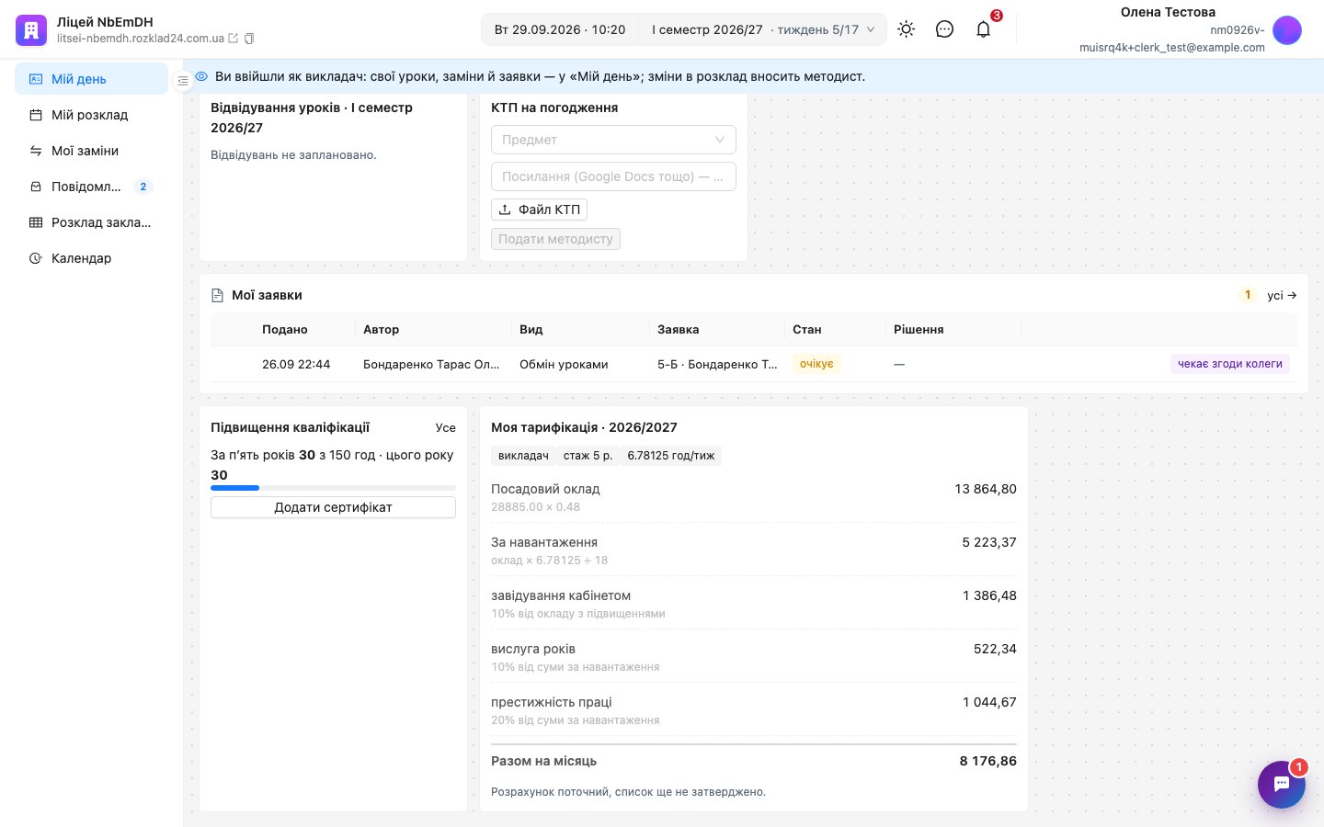Follow the усі → link in Мої заявки
Image resolution: width=1324 pixels, height=827 pixels.
1282,295
